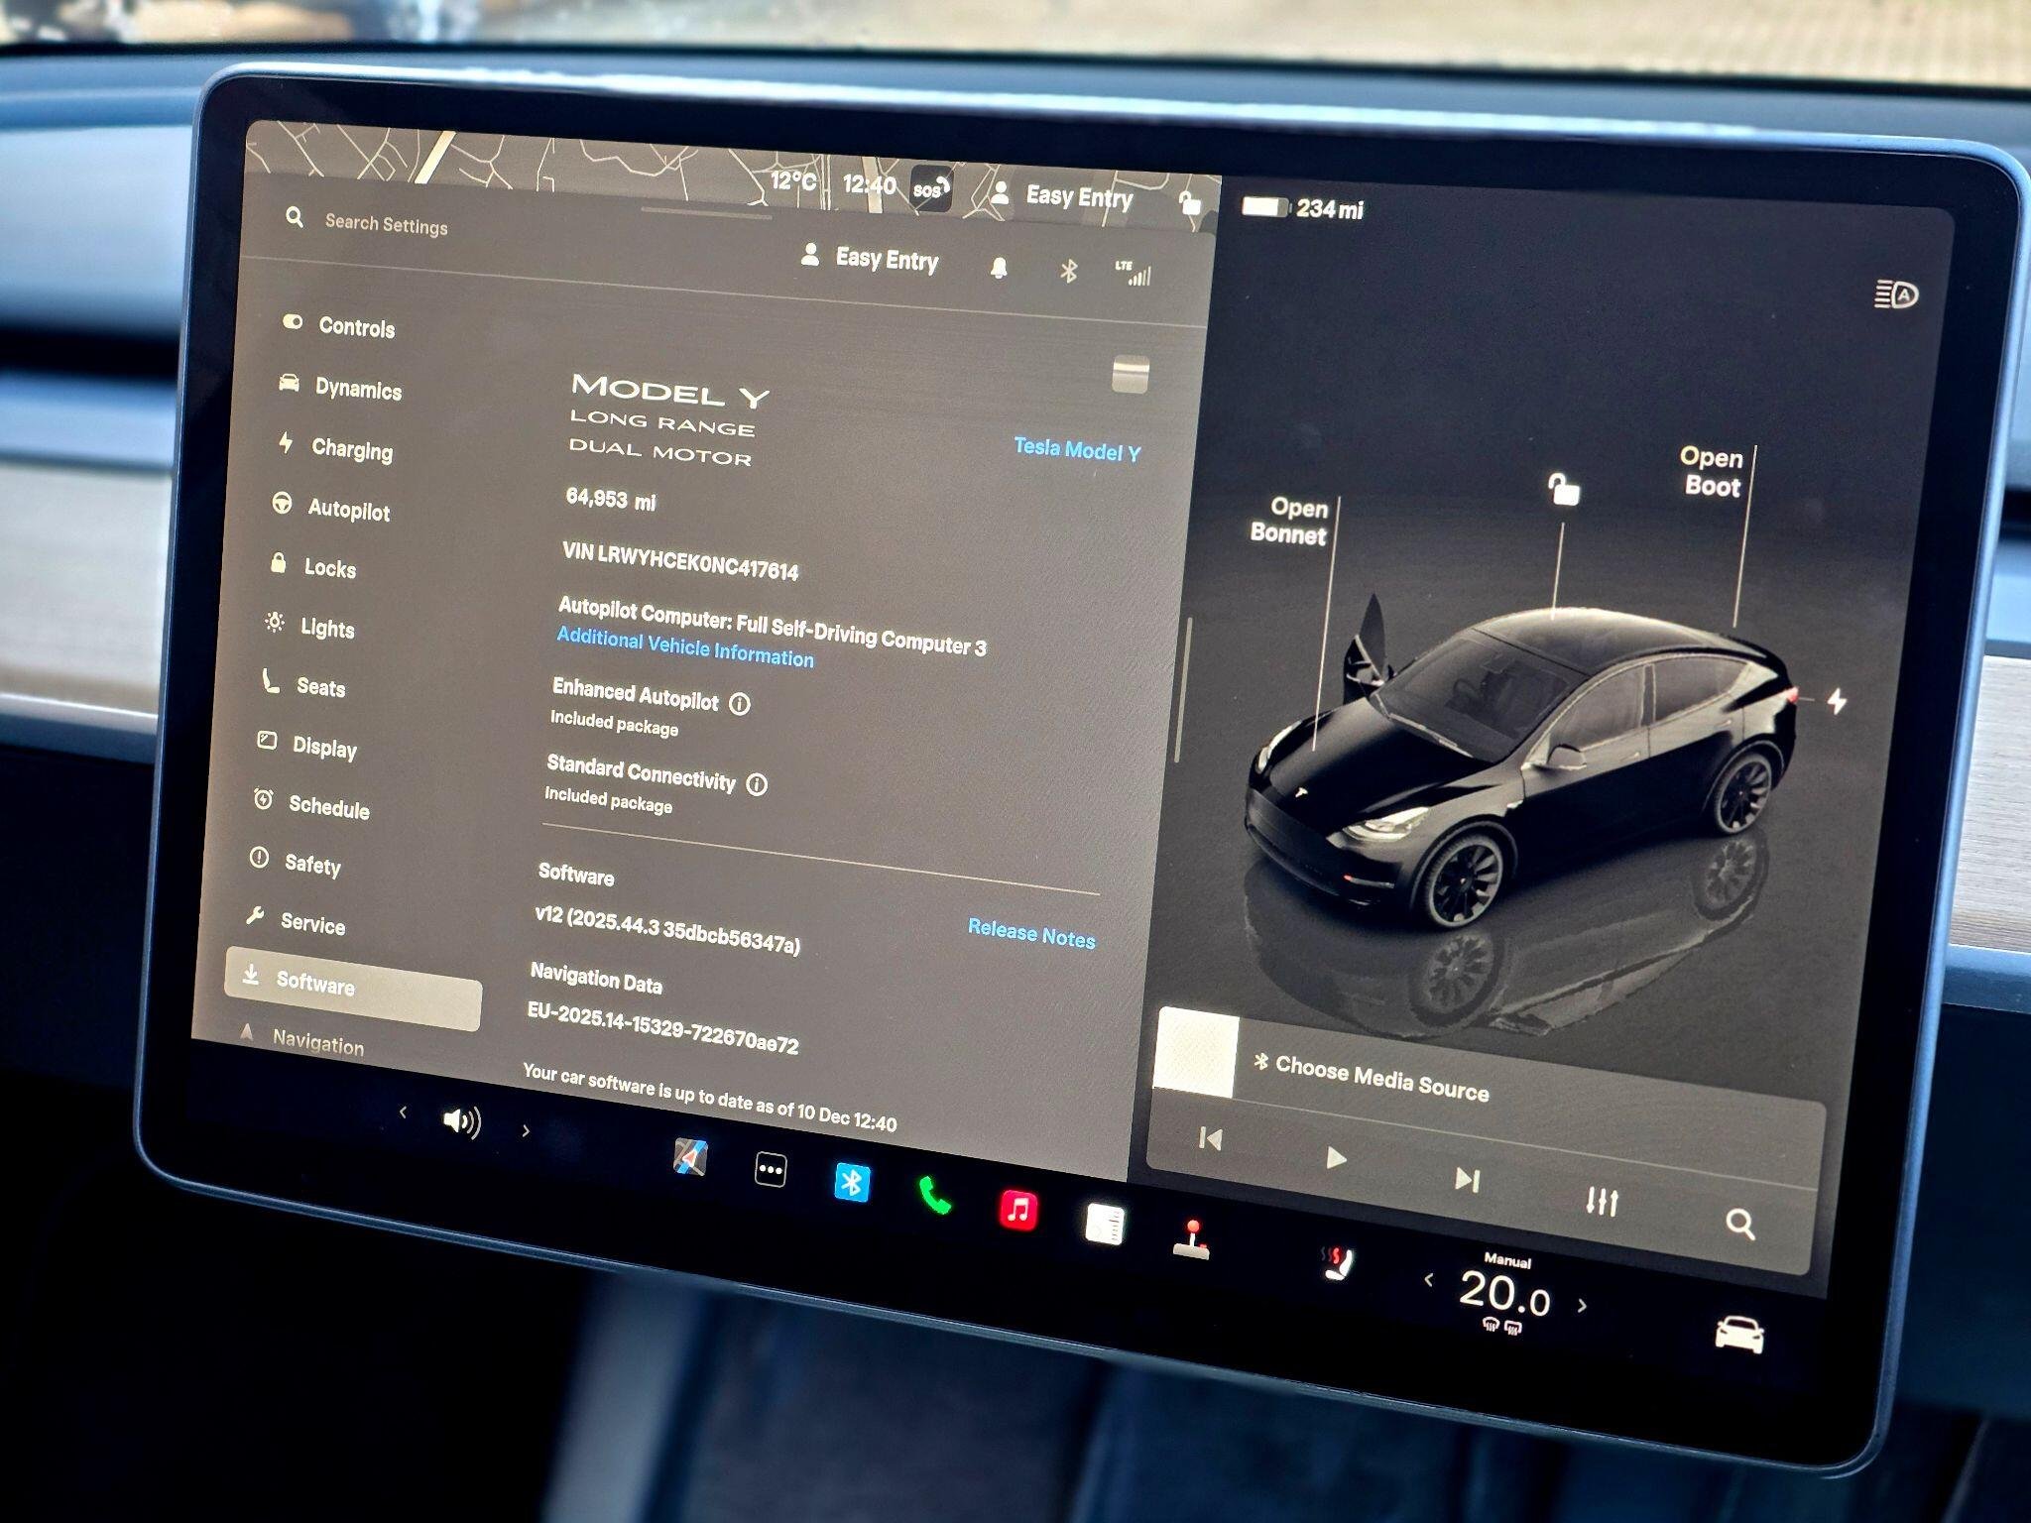Open the Release Notes link

[x=1031, y=934]
